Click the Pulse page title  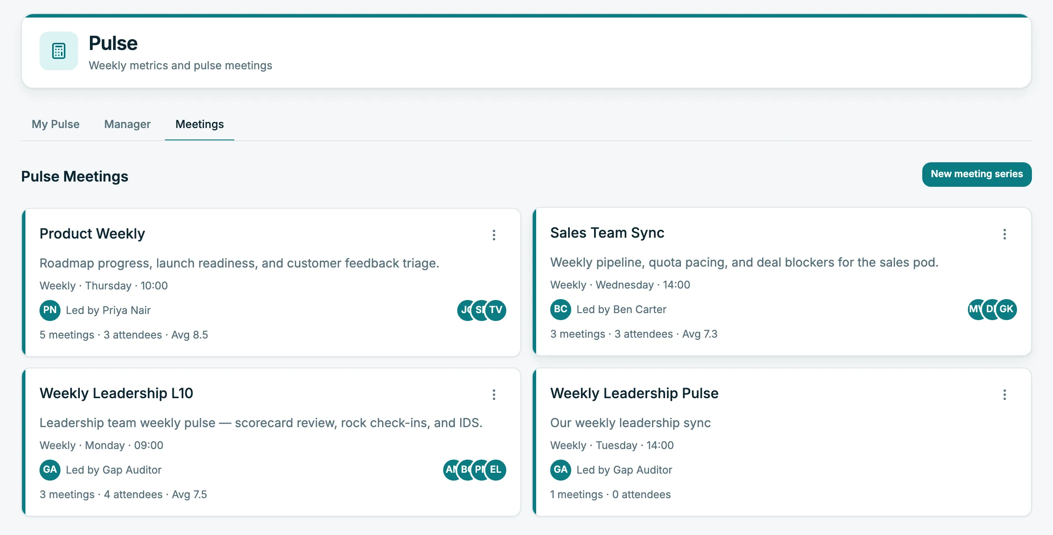point(113,43)
